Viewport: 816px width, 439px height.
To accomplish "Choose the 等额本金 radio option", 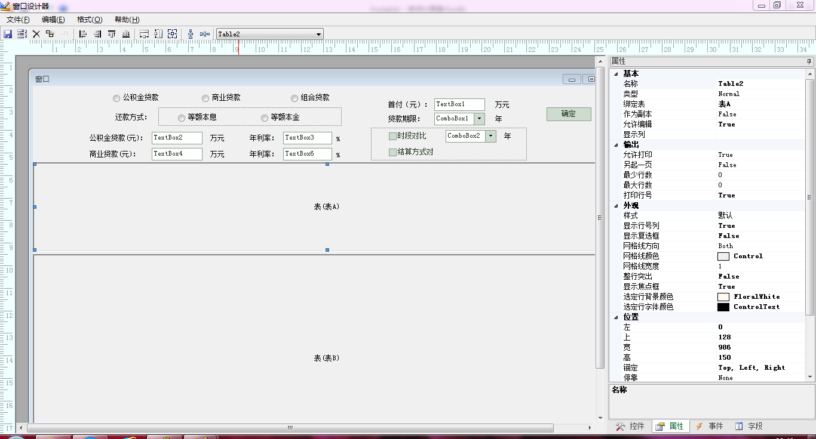I will point(265,118).
